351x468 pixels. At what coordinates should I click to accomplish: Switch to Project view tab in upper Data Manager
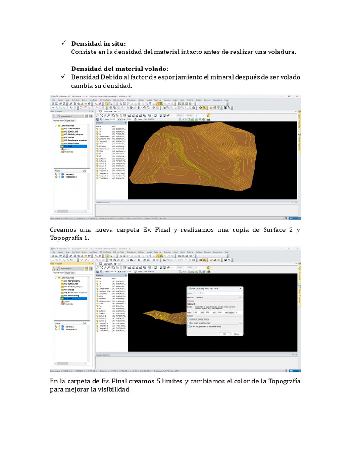click(x=58, y=121)
